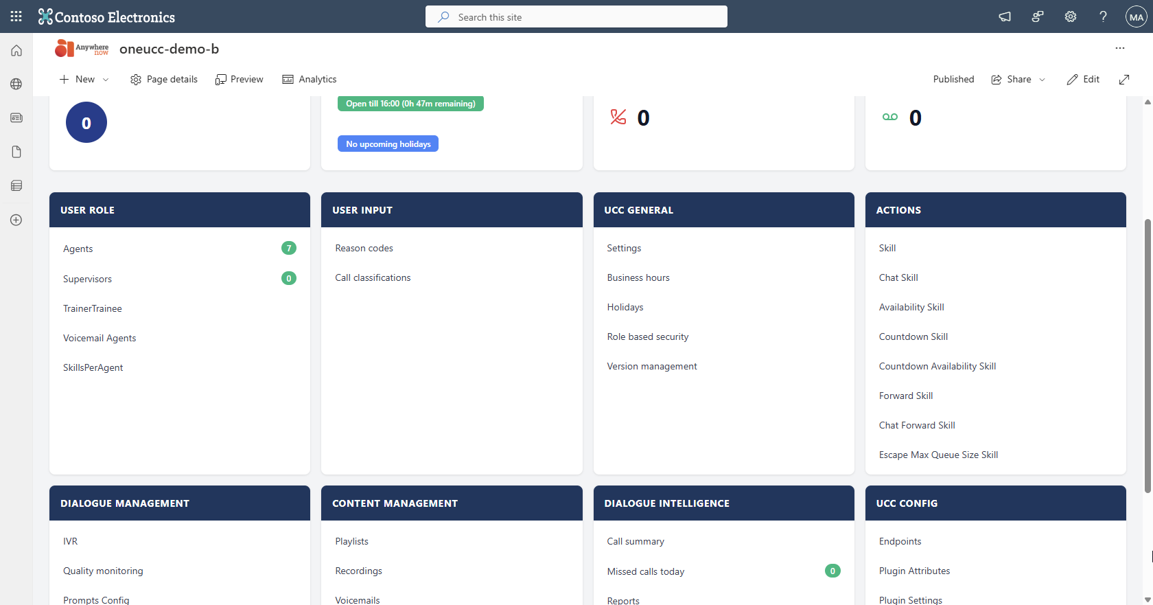The width and height of the screenshot is (1153, 605).
Task: Click the create plus icon in sidebar
Action: coord(16,220)
